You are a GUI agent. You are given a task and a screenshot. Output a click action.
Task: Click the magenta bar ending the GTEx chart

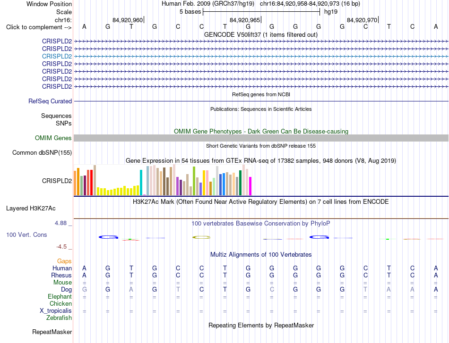point(250,186)
